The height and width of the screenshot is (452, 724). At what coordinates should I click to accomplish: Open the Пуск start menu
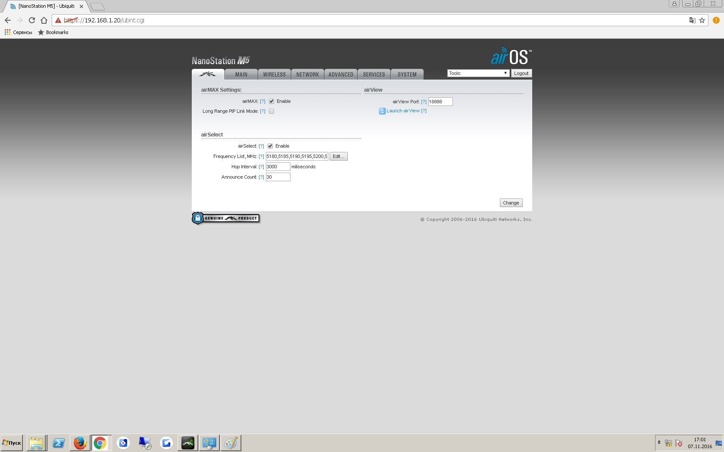pos(12,443)
